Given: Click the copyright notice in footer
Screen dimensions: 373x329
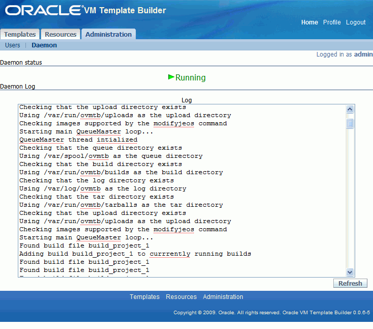Looking at the screenshot, I should pyautogui.click(x=272, y=313).
